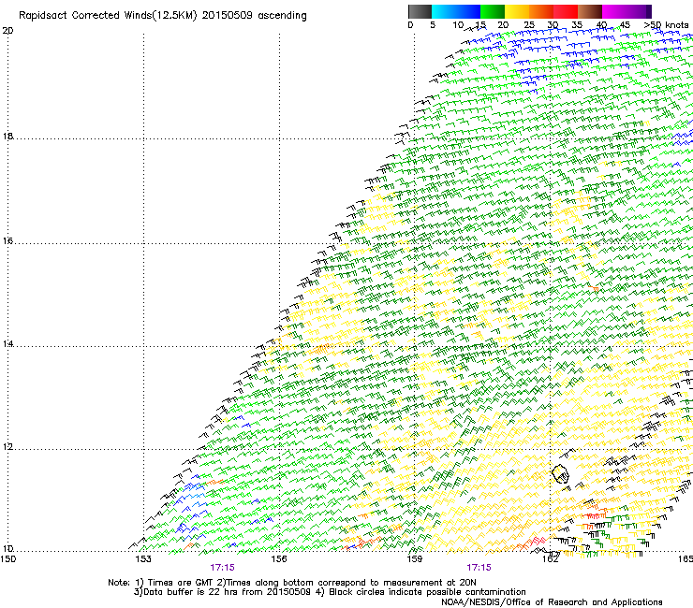Click the 'Data buffer is 22 hrs' note line
This screenshot has height=608, width=693.
click(x=330, y=592)
